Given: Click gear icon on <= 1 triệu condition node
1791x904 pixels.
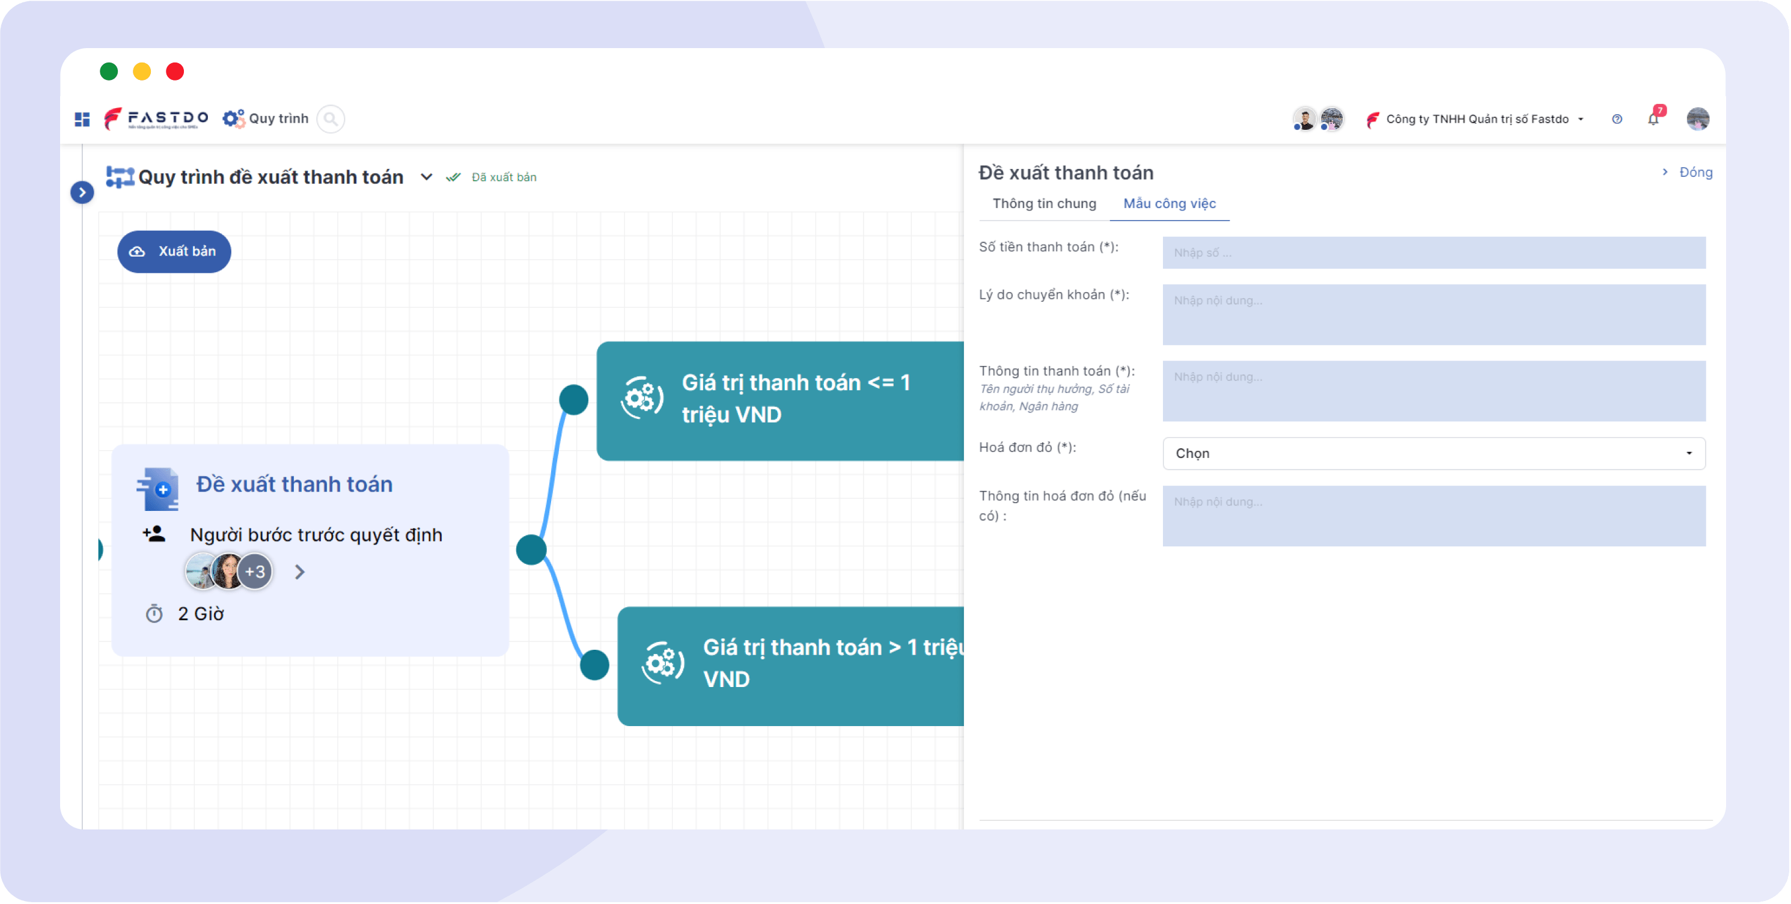Looking at the screenshot, I should 642,399.
